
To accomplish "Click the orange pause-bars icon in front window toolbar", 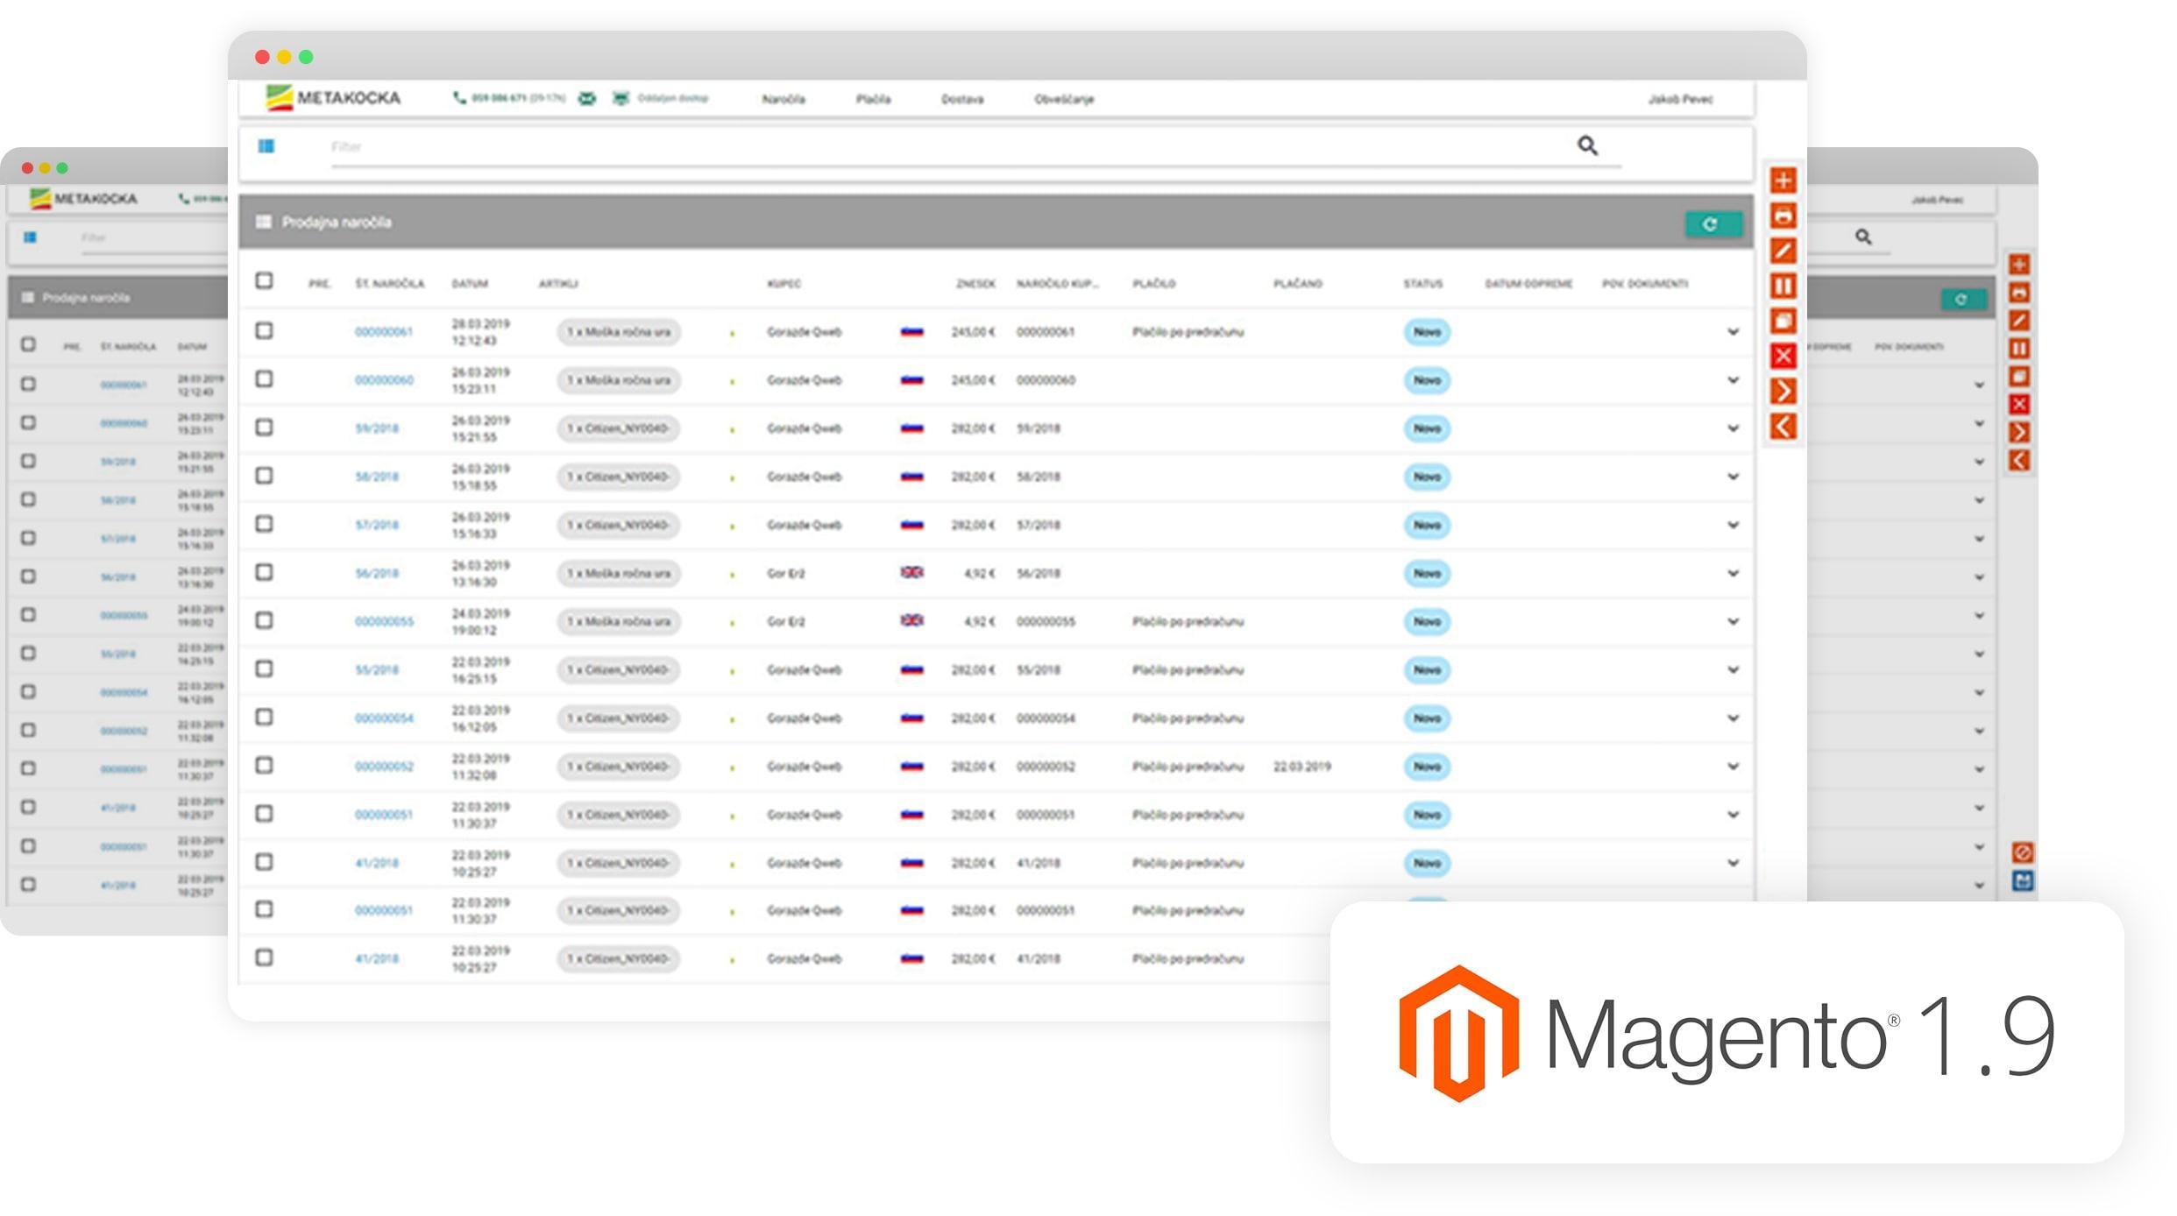I will click(x=1783, y=286).
